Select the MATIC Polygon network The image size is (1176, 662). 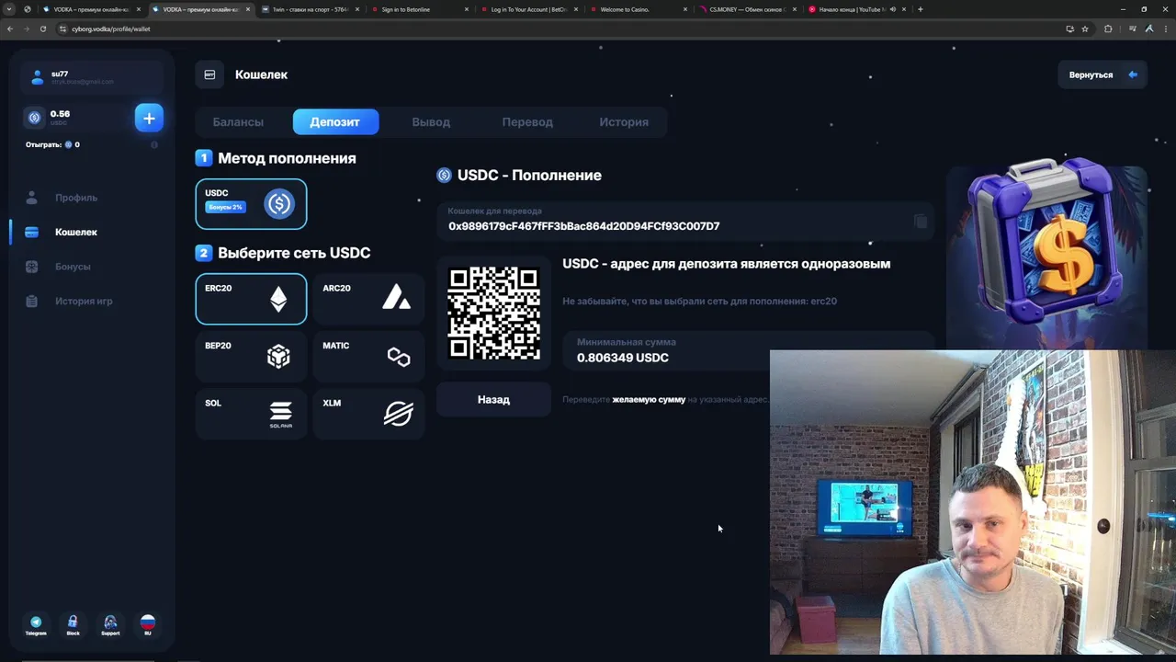[x=368, y=356]
